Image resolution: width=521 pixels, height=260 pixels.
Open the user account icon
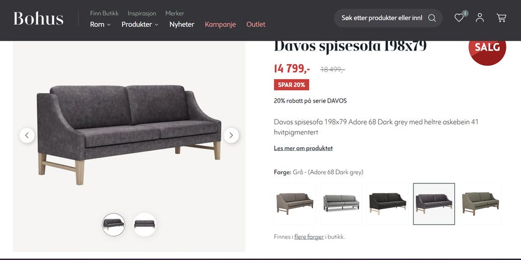(x=480, y=17)
